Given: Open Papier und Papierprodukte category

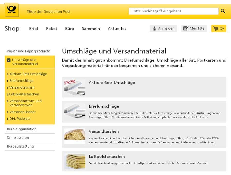Looking at the screenshot, I should pyautogui.click(x=28, y=51).
